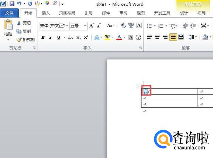Expand the font color dropdown arrow
The image size is (213, 158).
click(124, 37)
